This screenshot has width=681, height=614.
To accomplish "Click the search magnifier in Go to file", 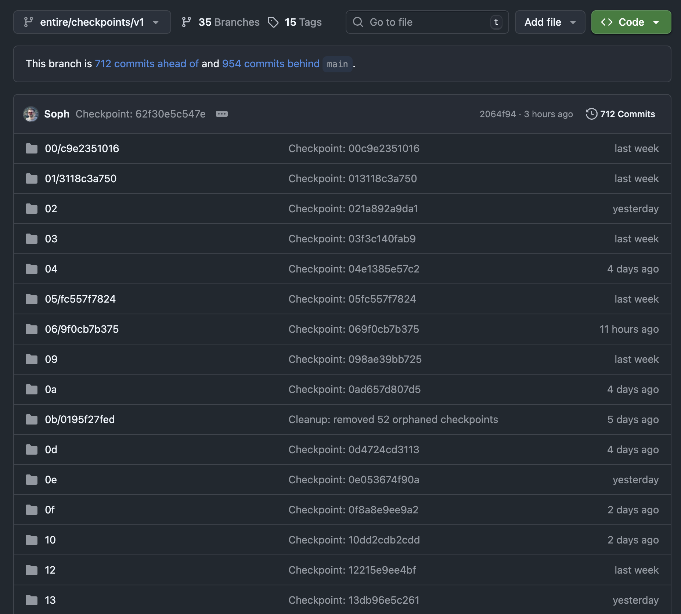I will 358,22.
